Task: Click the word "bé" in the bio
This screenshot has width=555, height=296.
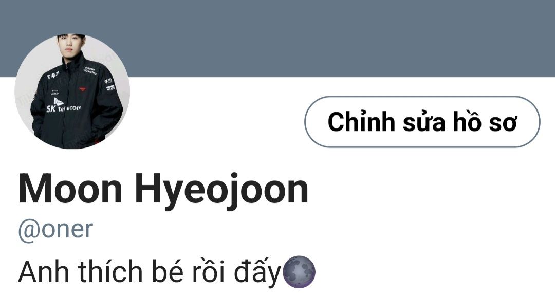Action: point(168,271)
